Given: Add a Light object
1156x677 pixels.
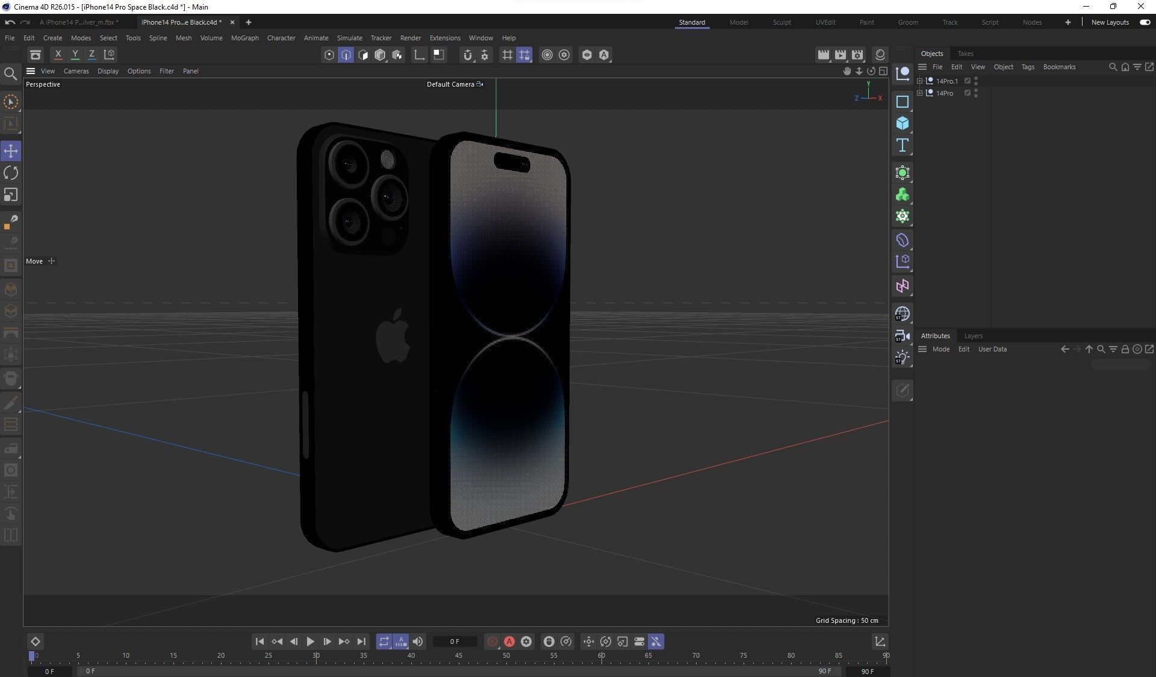Looking at the screenshot, I should click(x=902, y=357).
